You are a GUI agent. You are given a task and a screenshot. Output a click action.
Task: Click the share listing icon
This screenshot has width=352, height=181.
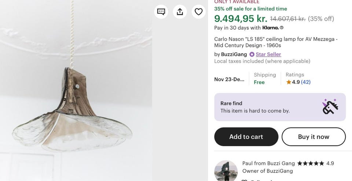pyautogui.click(x=180, y=12)
